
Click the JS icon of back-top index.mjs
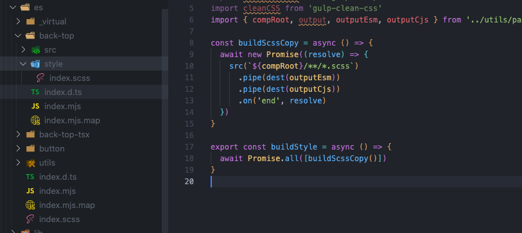click(x=35, y=107)
